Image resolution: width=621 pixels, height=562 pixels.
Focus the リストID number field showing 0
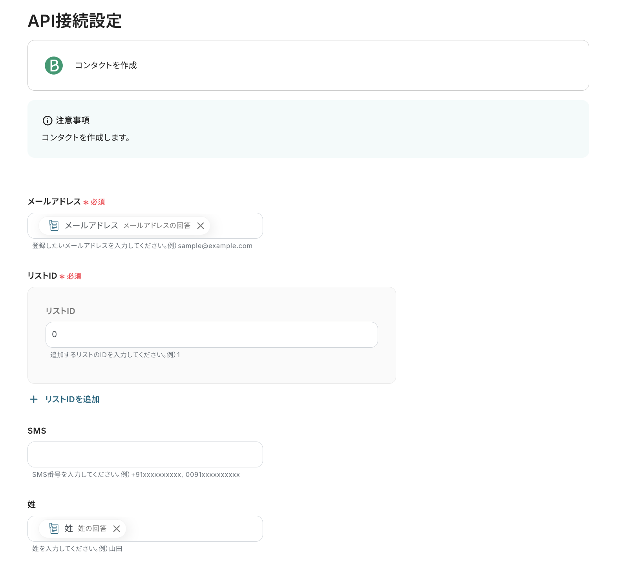pos(212,335)
